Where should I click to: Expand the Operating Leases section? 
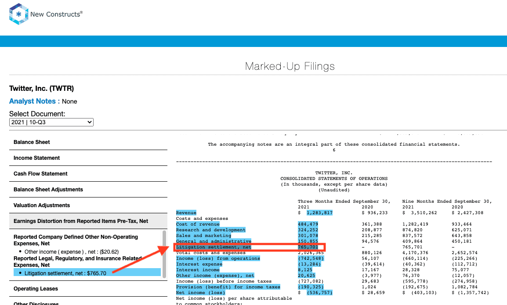tap(88, 289)
